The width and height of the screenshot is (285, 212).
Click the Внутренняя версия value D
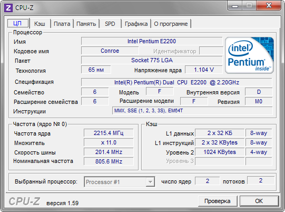[259, 92]
